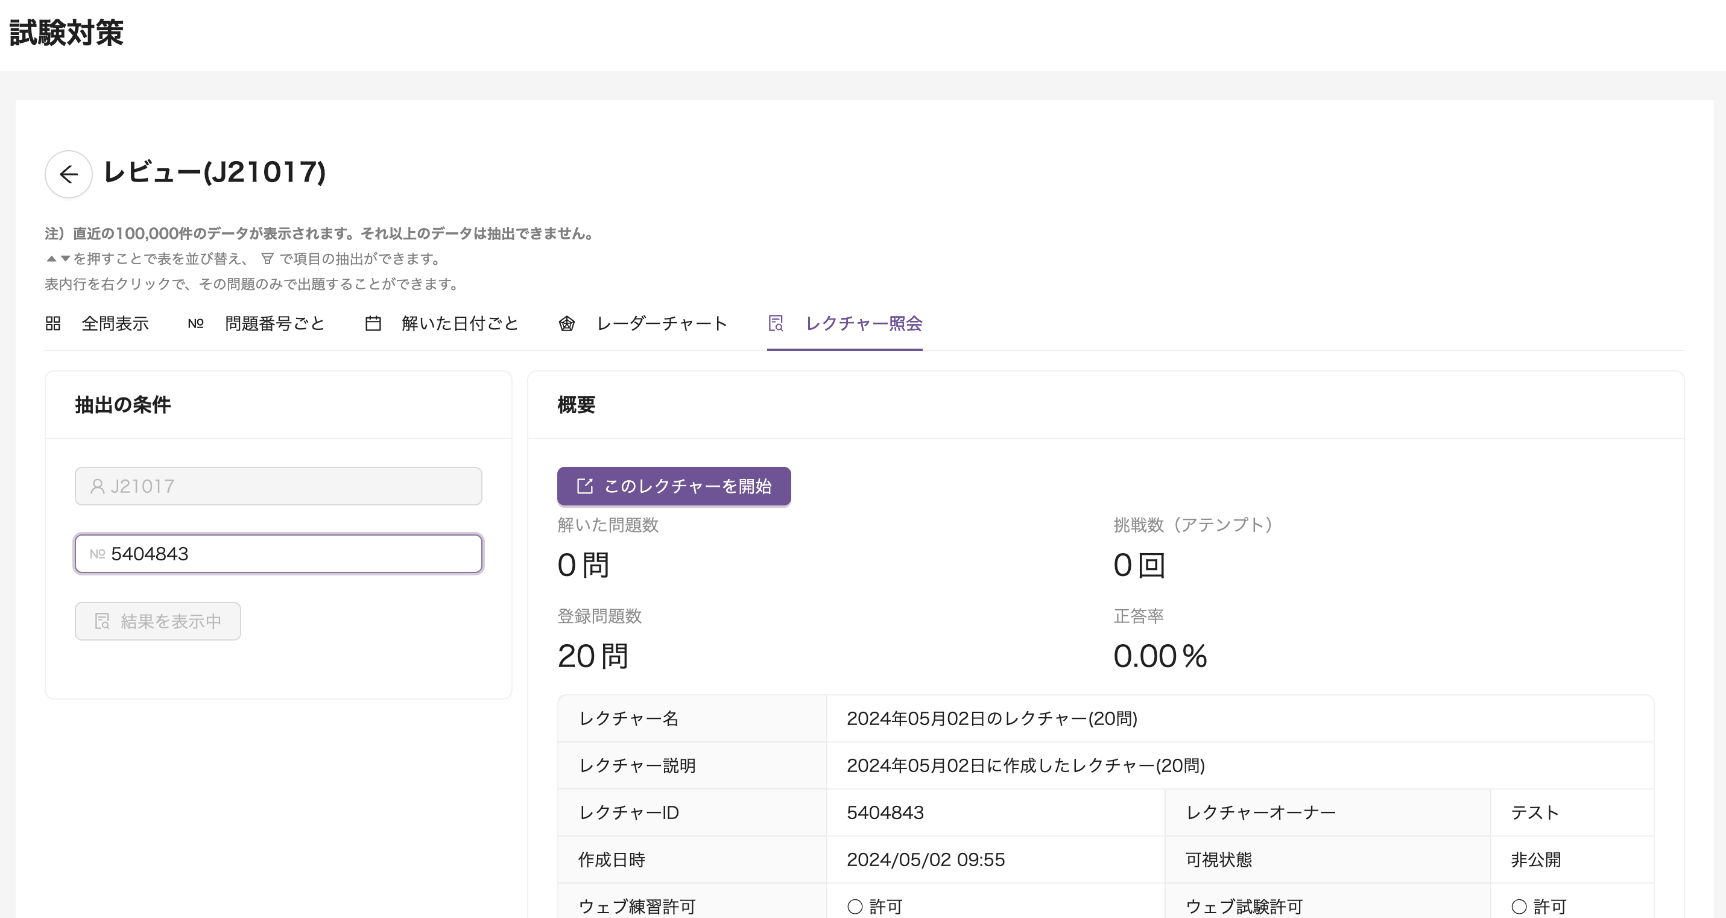Click the radar chart pentagon icon
This screenshot has width=1726, height=918.
pyautogui.click(x=567, y=324)
